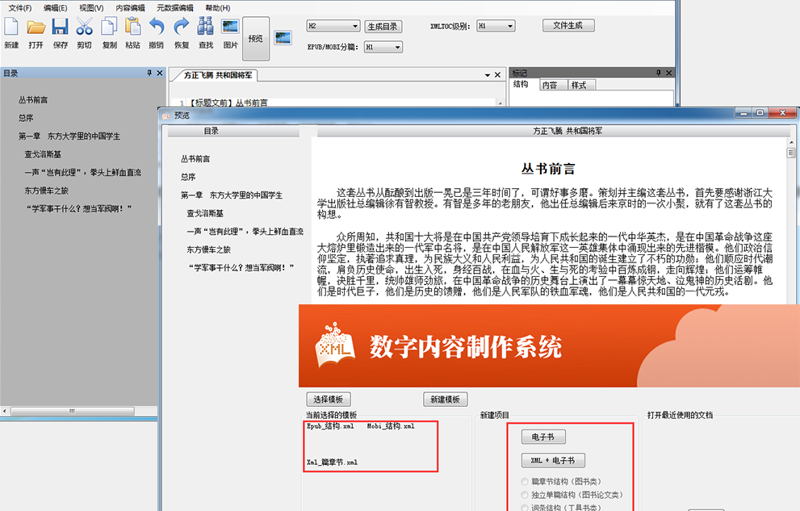Open search with the 查找 binoculars icon
Image resolution: width=800 pixels, height=511 pixels.
click(206, 27)
